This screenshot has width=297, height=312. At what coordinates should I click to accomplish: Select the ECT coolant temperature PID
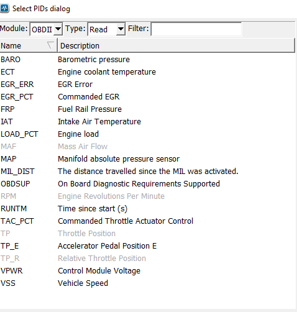pyautogui.click(x=147, y=72)
